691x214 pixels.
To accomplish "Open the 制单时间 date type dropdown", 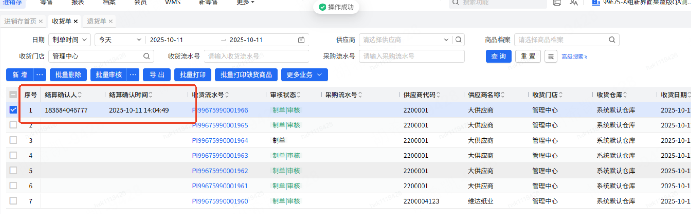I will (70, 39).
